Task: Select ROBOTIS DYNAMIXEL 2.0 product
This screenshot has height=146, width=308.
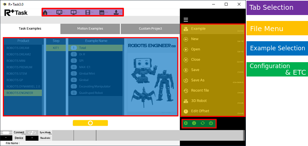Action: 23,86
